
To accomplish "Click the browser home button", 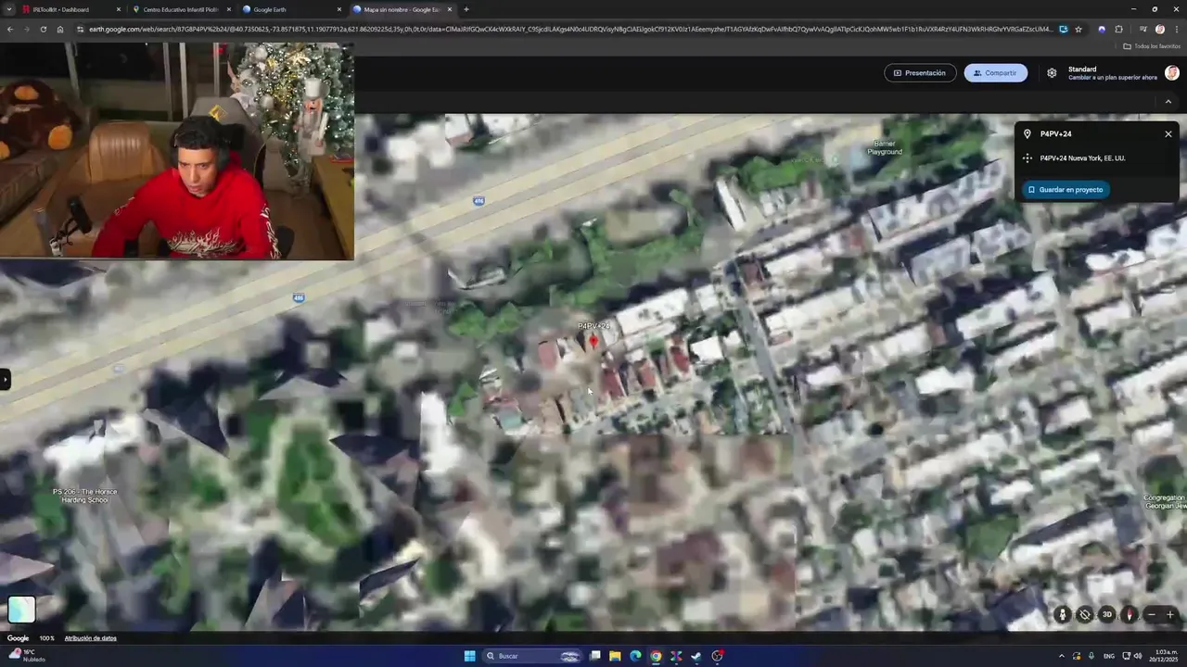I will click(x=59, y=29).
